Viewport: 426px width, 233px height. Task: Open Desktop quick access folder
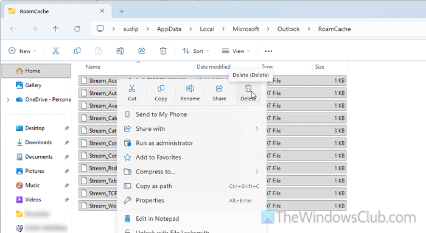(x=35, y=128)
